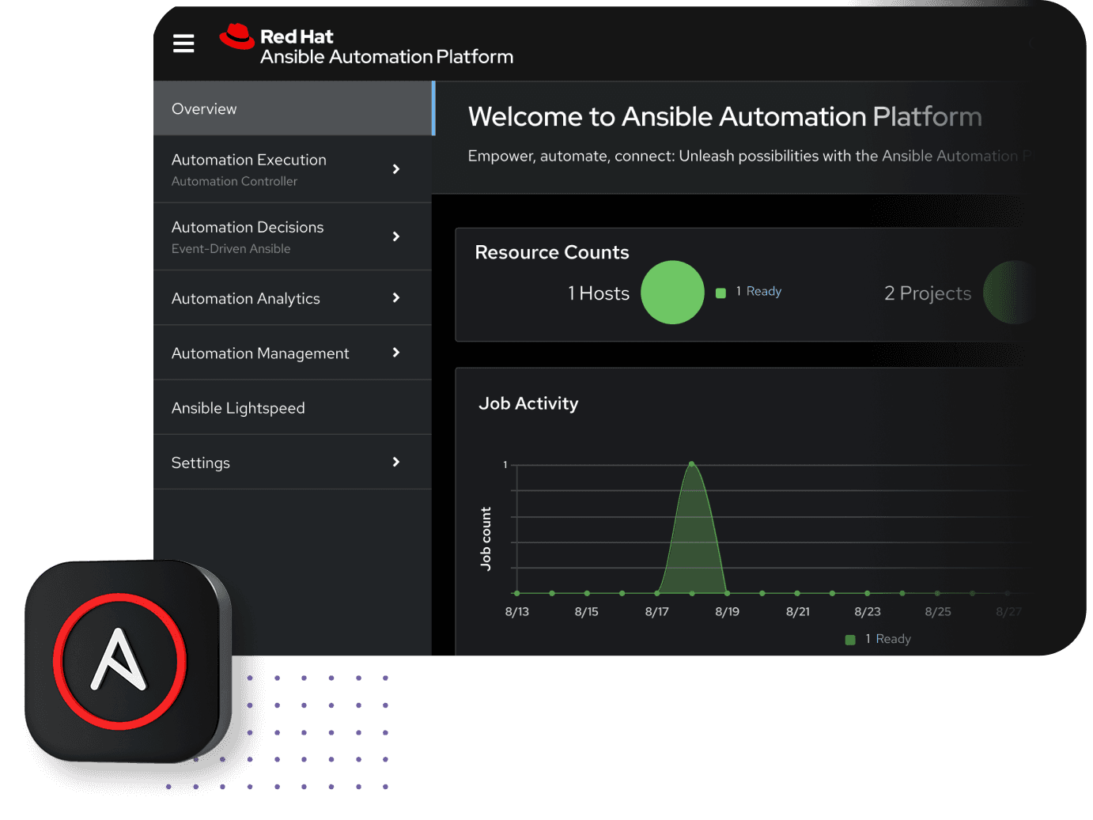Click the Red Hat Ansible Automation Platform title
Image resolution: width=1093 pixels, height=820 pixels.
[387, 47]
